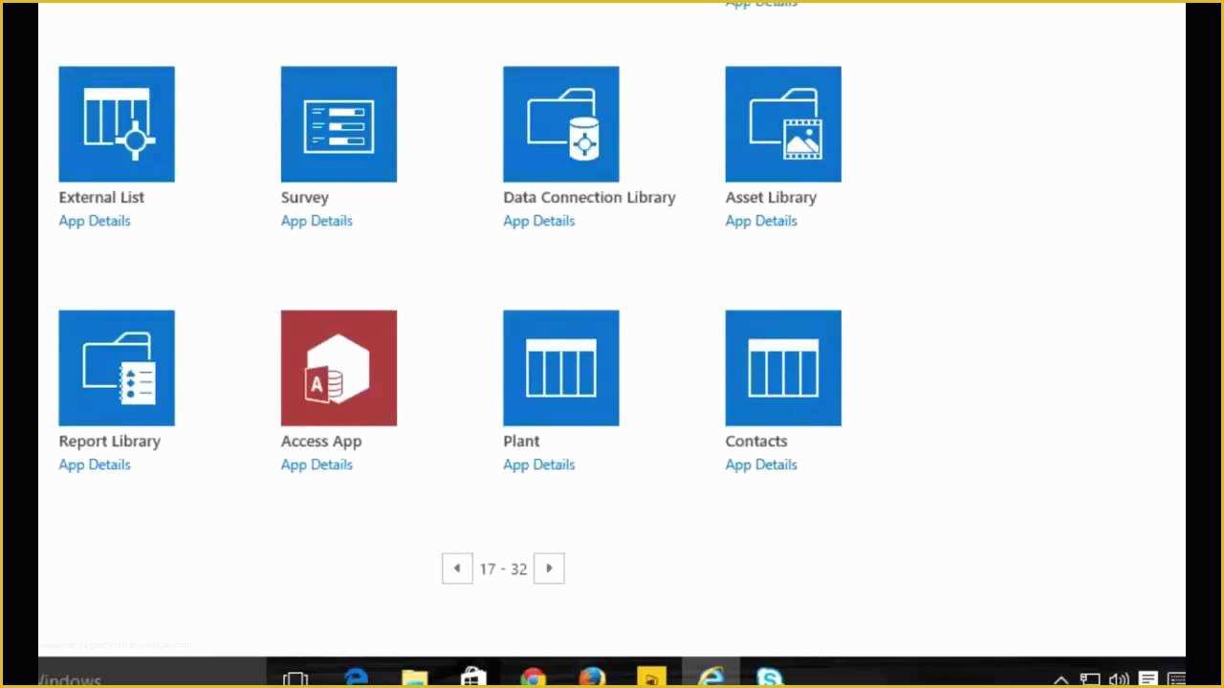The height and width of the screenshot is (688, 1224).
Task: Launch Google Chrome from taskbar
Action: 533,677
